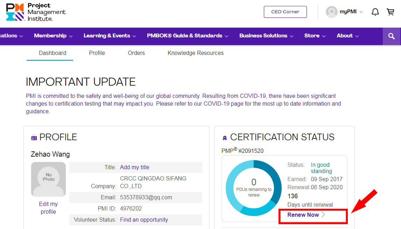Open the shopping cart
Screen dimensions: 401x229
coord(390,12)
